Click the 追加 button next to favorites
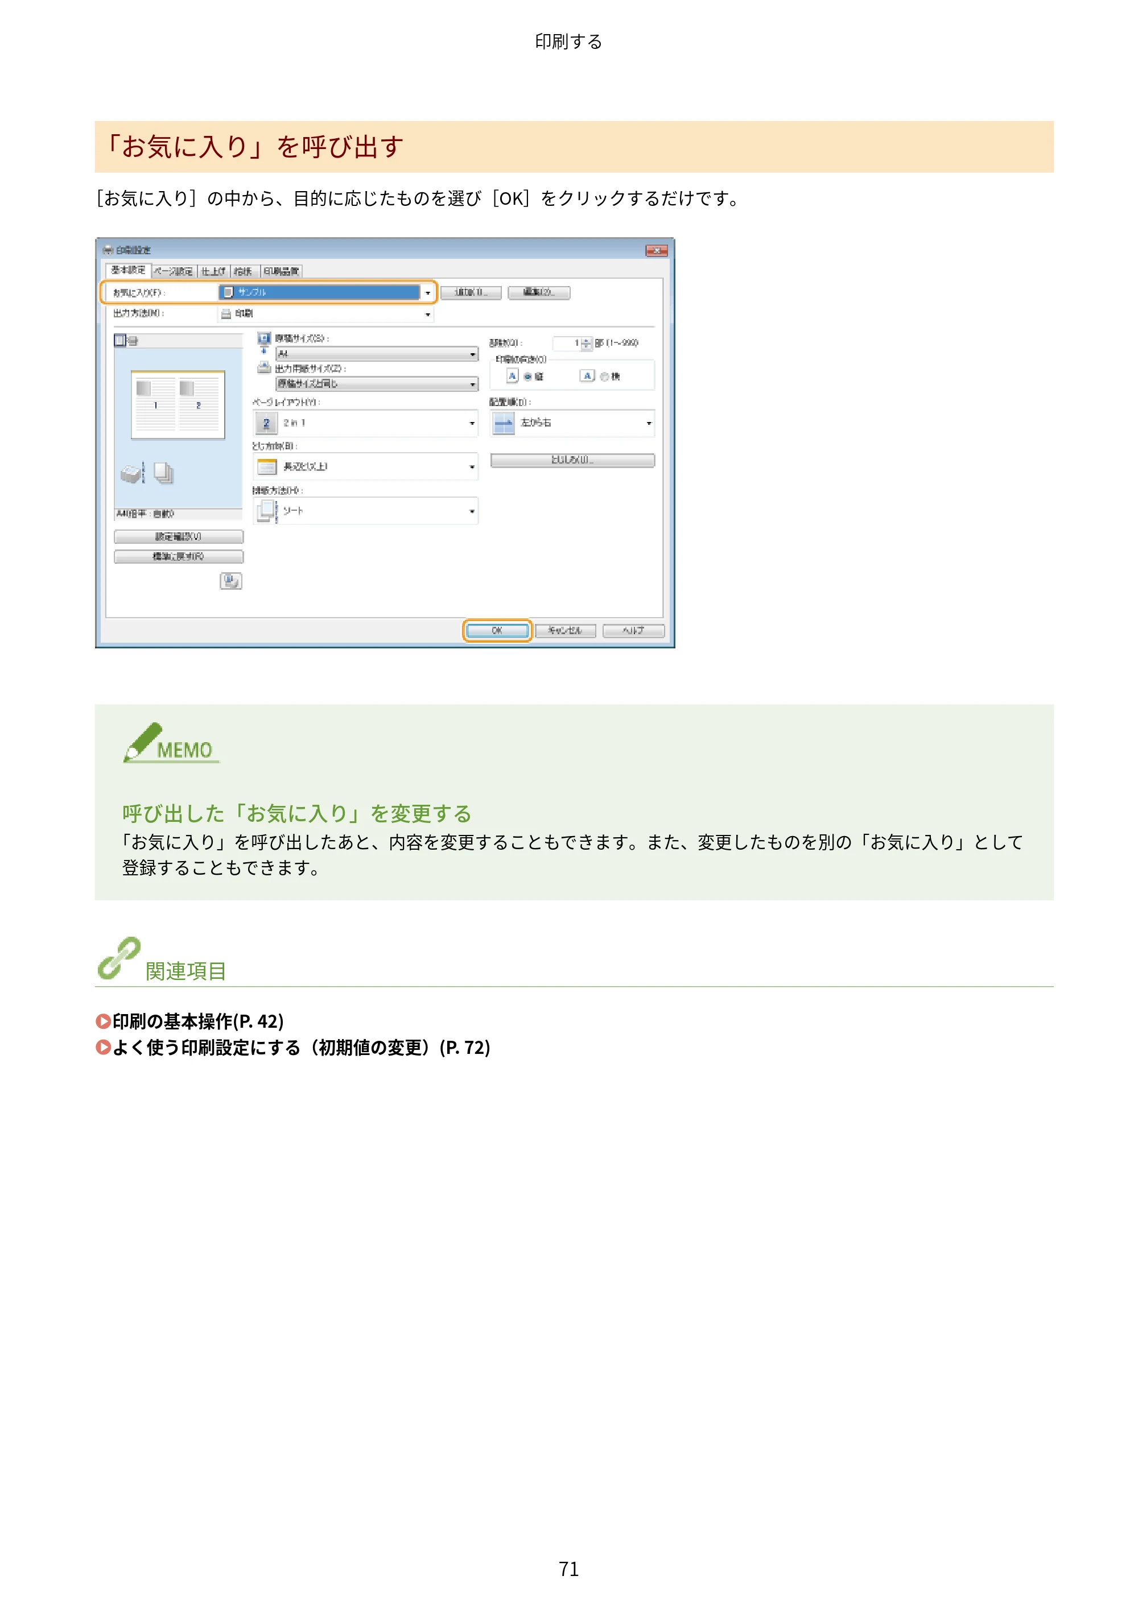 (x=471, y=292)
